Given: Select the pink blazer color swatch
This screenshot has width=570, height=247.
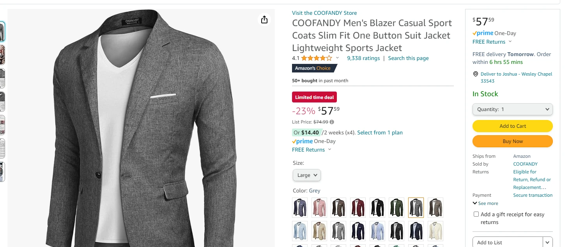Looking at the screenshot, I should click(x=319, y=208).
